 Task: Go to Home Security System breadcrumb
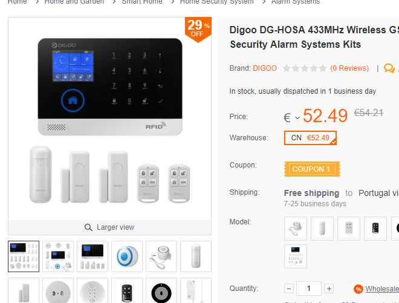[217, 2]
